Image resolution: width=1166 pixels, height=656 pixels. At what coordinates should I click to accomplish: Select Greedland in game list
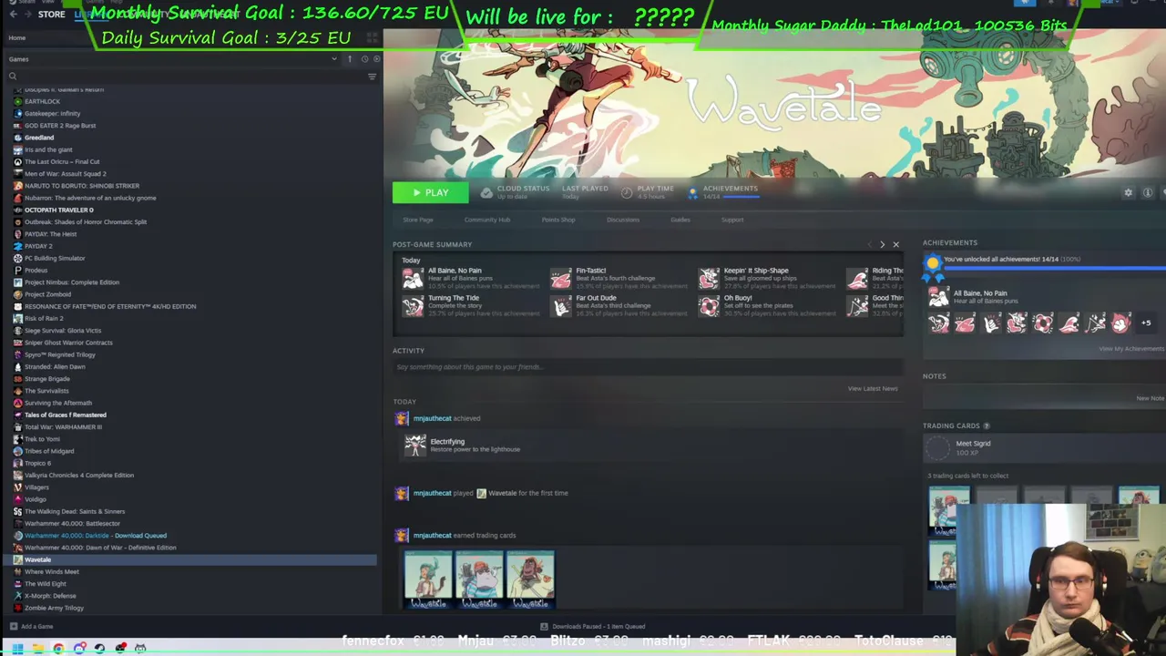[38, 138]
